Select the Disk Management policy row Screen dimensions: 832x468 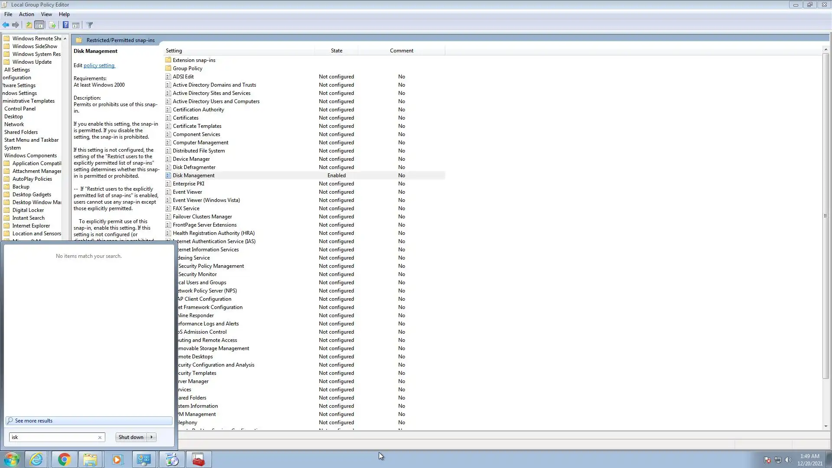(x=193, y=175)
